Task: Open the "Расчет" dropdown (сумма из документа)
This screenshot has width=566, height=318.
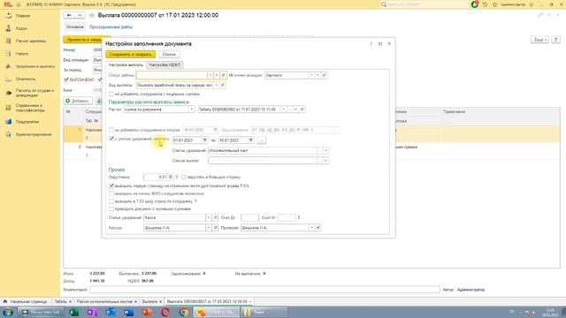Action: point(192,110)
